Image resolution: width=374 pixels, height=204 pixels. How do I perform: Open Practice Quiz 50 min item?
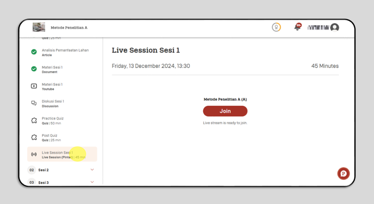tap(62, 121)
